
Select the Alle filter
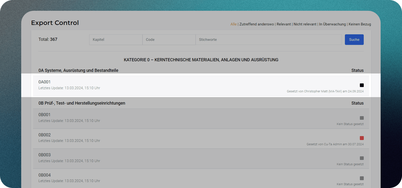(233, 24)
